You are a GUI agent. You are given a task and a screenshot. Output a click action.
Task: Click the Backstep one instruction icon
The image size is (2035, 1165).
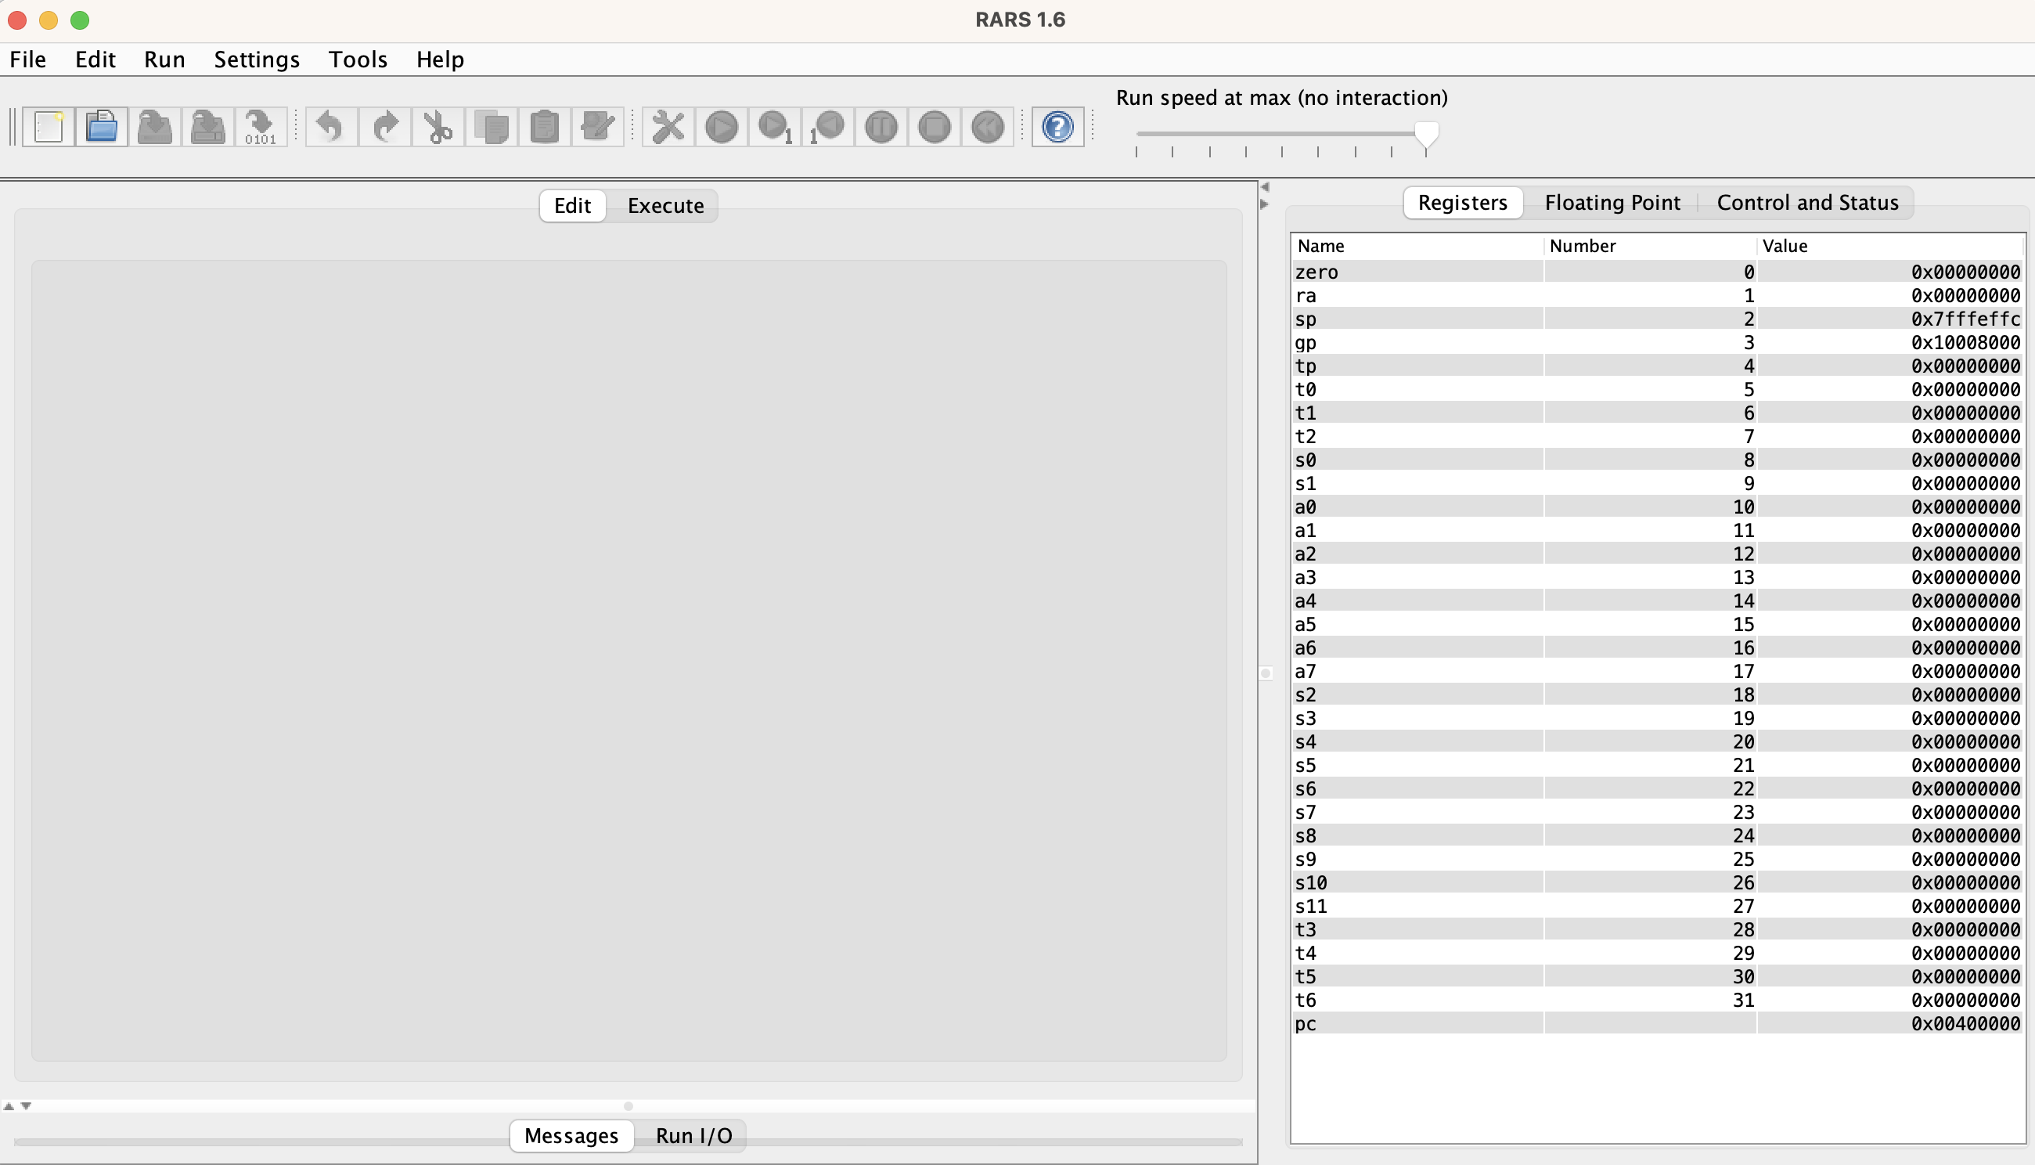pyautogui.click(x=828, y=126)
